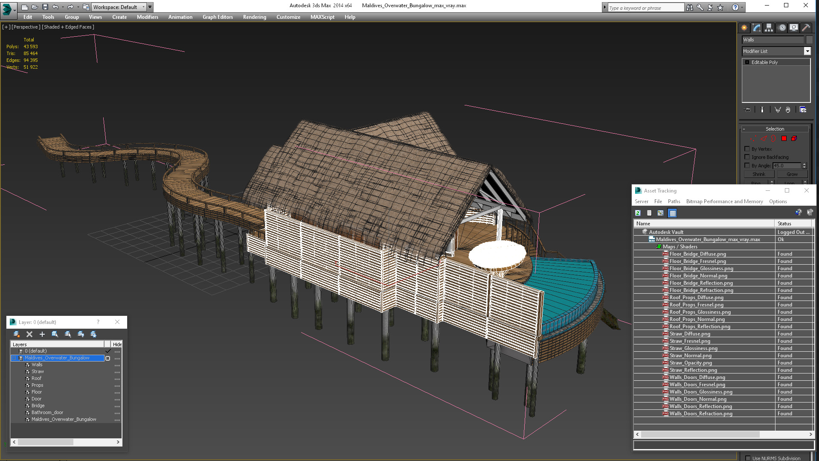
Task: Select Edge sub-object level icon
Action: [x=764, y=138]
